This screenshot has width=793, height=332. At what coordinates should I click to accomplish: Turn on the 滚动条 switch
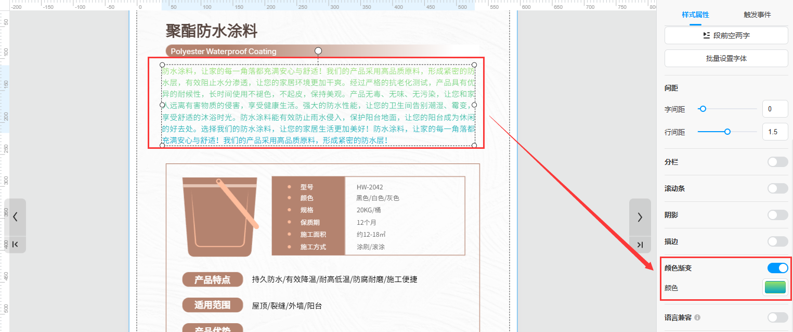[x=777, y=188]
